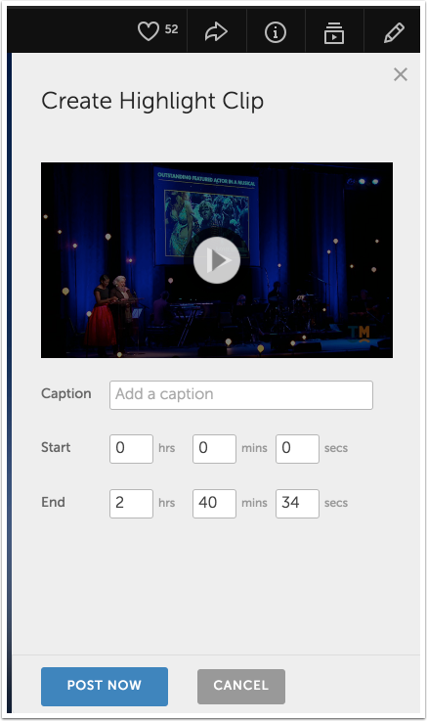Select the End minutes field showing 40
Screen dimensions: 427x721
coord(214,504)
